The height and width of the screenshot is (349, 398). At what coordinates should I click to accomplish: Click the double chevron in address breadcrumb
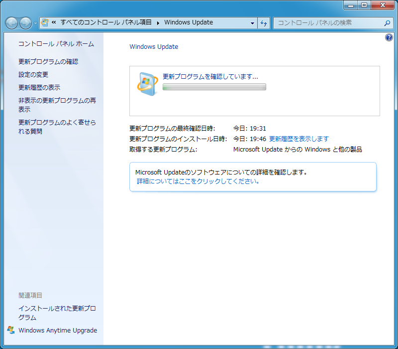coord(54,22)
